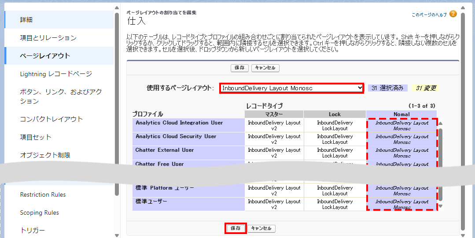The width and height of the screenshot is (475, 238).
Task: Open Restriction Rules in sidebar
Action: 43,194
